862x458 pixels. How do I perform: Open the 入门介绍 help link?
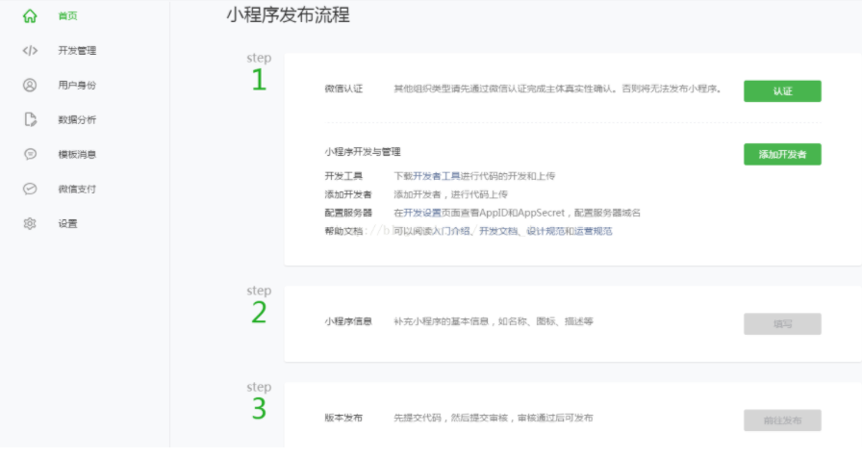click(454, 231)
